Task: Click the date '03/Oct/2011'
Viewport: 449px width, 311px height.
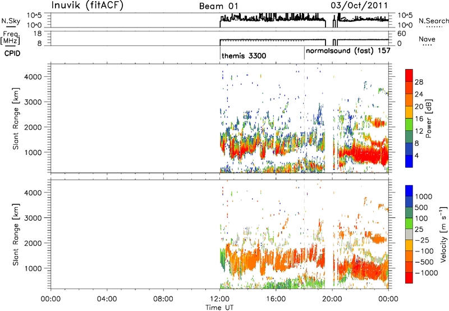Action: 359,6
